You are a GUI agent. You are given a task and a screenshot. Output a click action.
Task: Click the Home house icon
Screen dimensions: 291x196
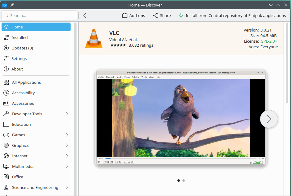[x=6, y=27]
